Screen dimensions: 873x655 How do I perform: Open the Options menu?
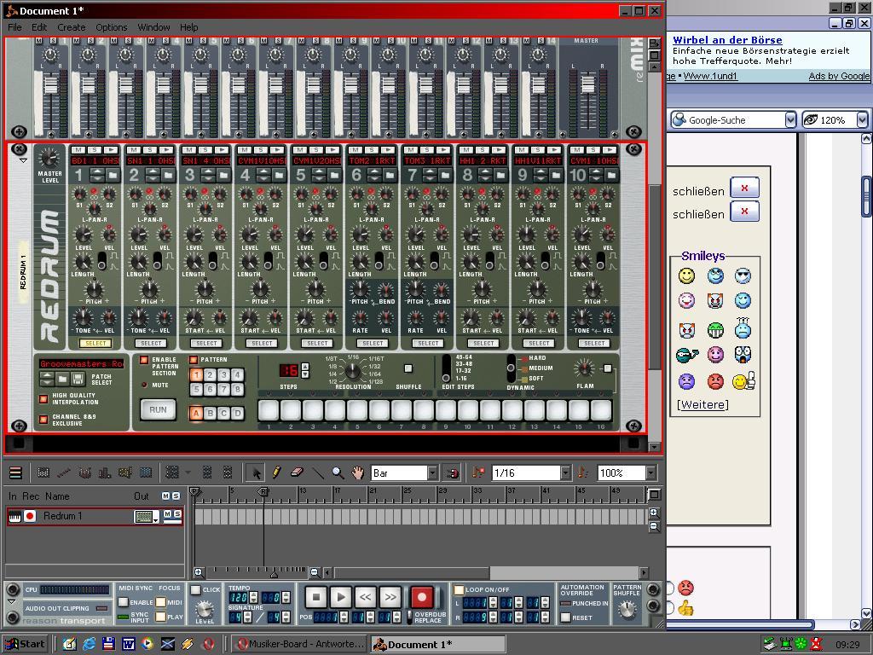point(112,27)
